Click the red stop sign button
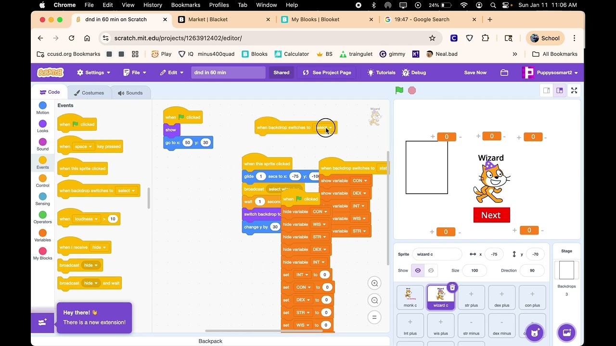 [x=412, y=90]
